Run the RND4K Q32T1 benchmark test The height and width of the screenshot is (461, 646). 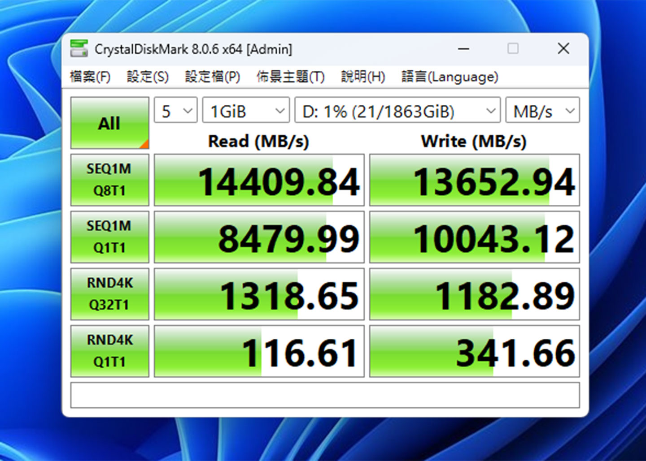pos(109,293)
